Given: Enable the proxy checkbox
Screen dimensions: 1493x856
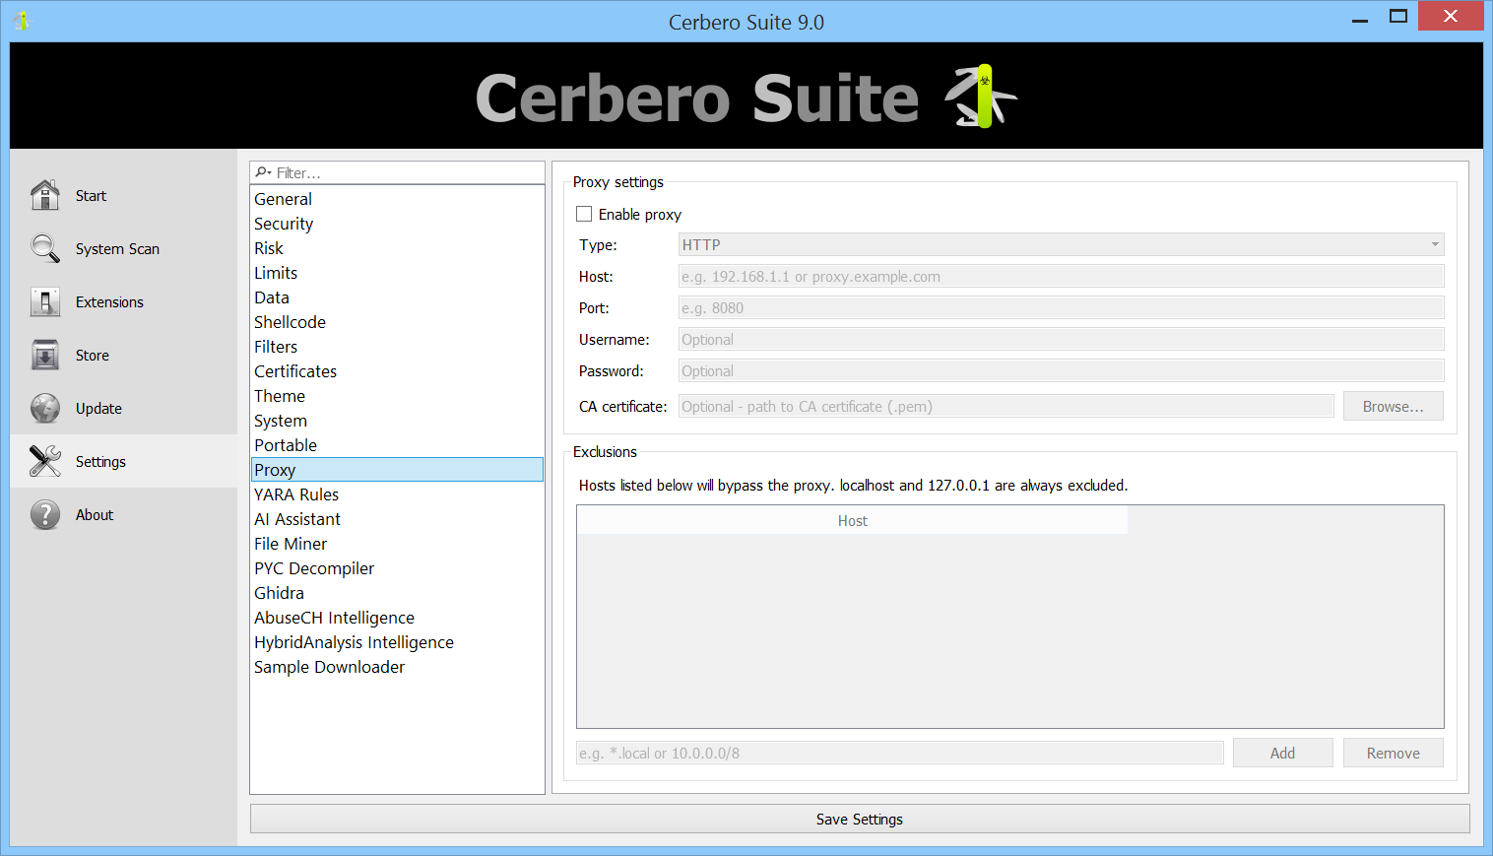Looking at the screenshot, I should [x=584, y=214].
